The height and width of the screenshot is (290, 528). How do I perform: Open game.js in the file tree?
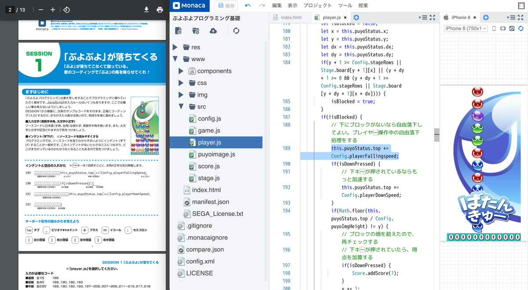click(x=209, y=131)
